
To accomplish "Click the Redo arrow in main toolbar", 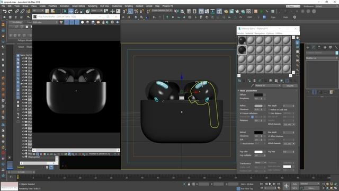I will coord(10,11).
